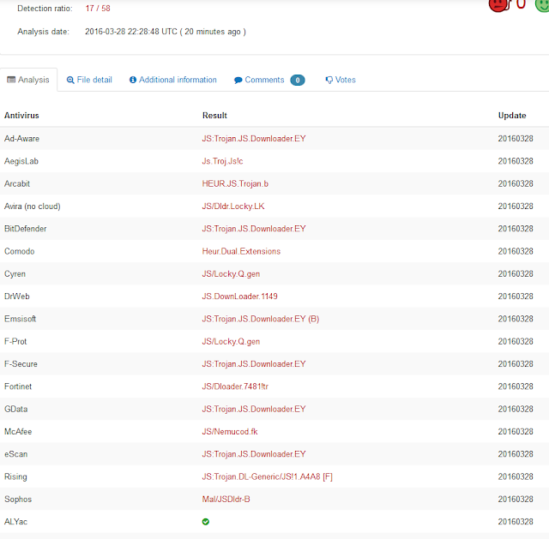Image resolution: width=549 pixels, height=539 pixels.
Task: Click Fortinet result JS/Dloader.7481!tr
Action: pos(235,386)
